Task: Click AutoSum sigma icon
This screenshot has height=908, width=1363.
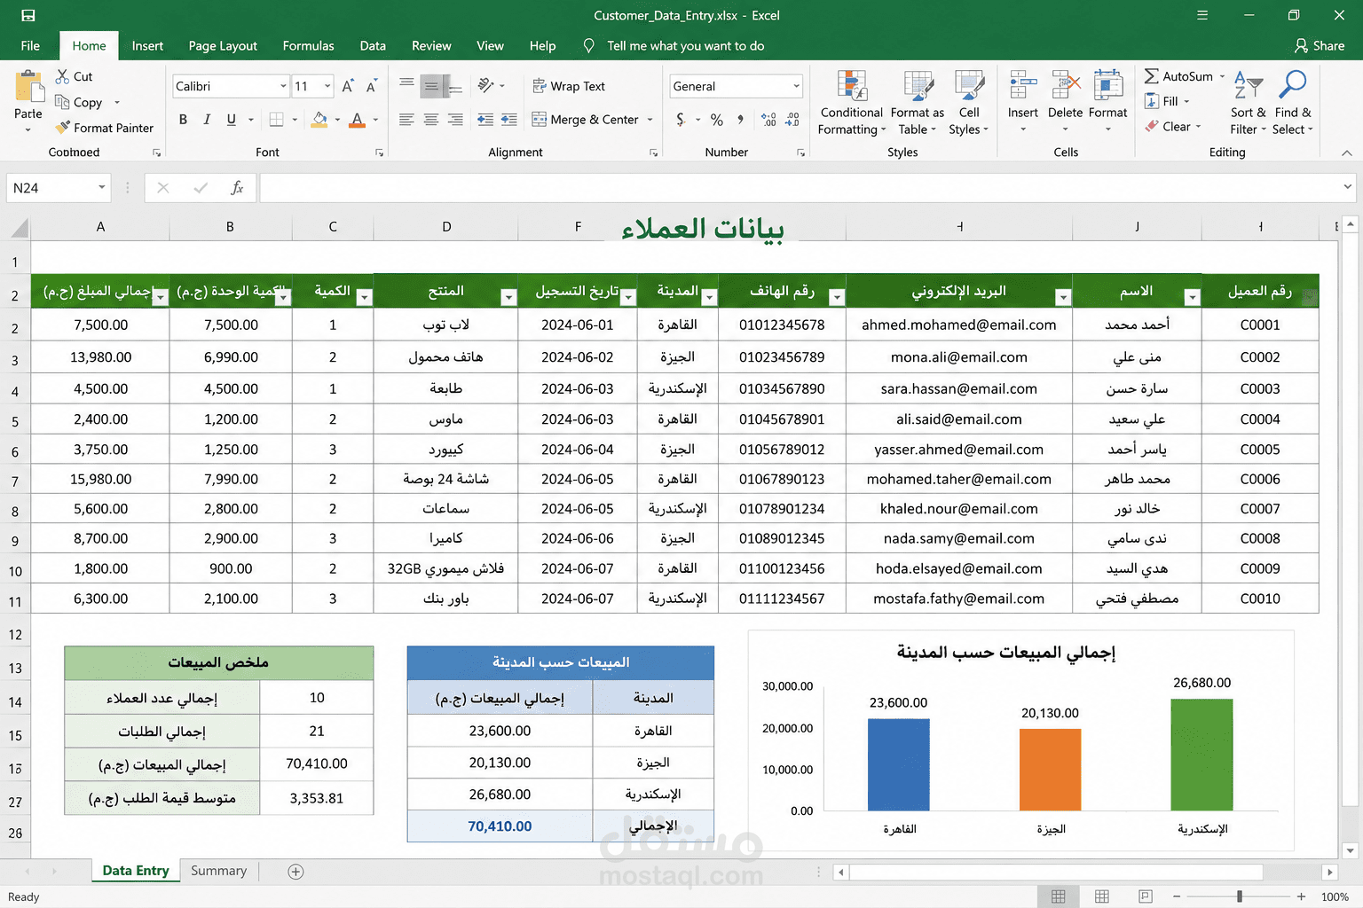Action: tap(1151, 76)
